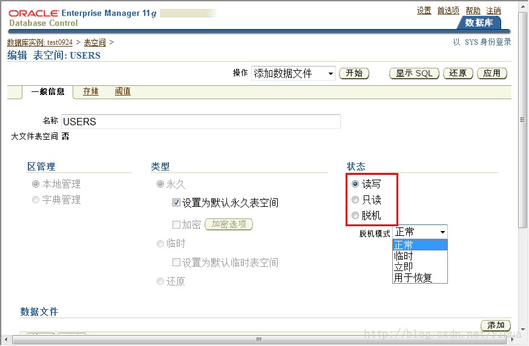This screenshot has height=346, width=529.
Task: Select the 字典管理 radio button
Action: coord(36,200)
